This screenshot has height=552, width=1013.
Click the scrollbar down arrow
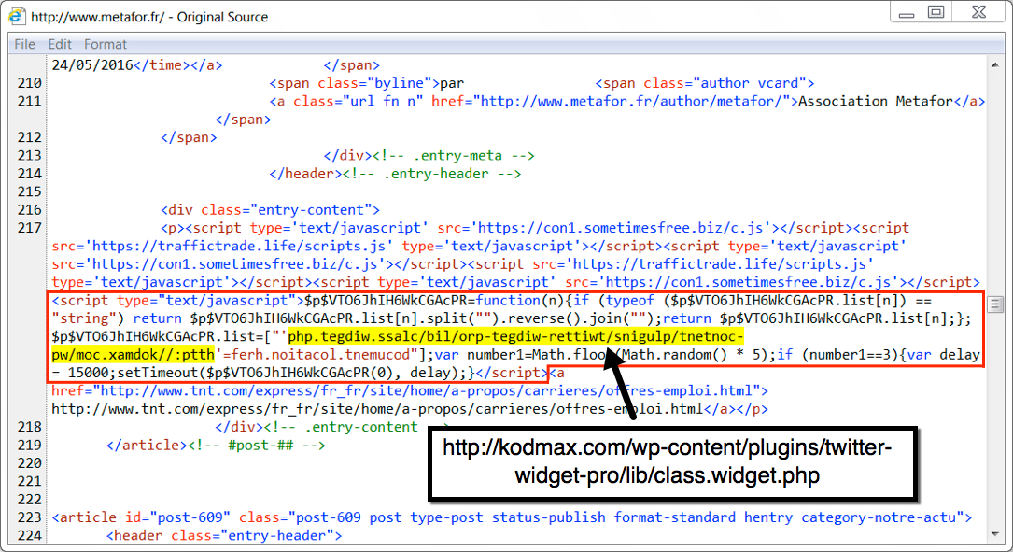[995, 534]
